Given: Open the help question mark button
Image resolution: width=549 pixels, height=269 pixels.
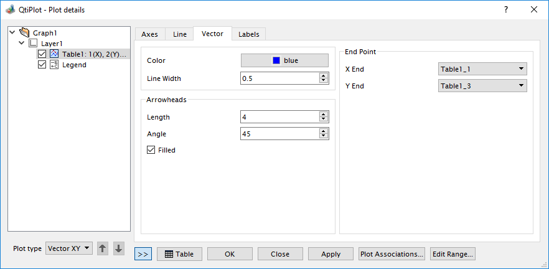Looking at the screenshot, I should click(506, 9).
